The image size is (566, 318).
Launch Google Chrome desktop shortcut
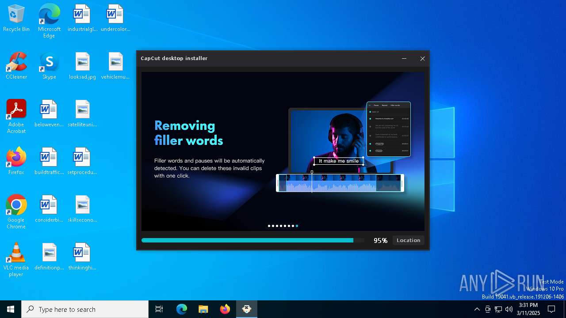[x=16, y=212]
